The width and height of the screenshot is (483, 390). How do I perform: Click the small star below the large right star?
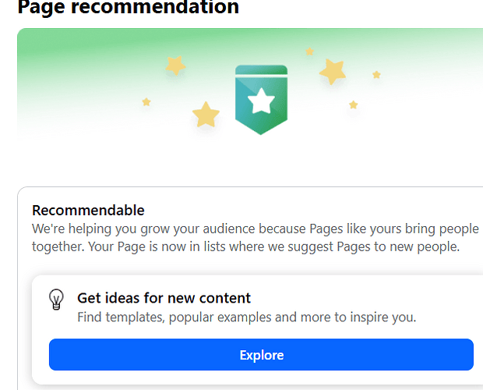click(354, 105)
